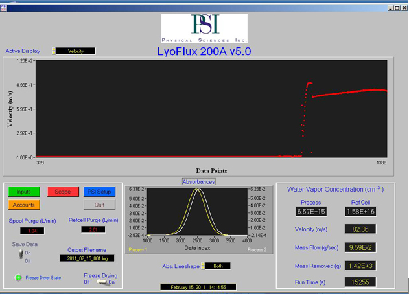Toggle the Save Data switch
This screenshot has width=409, height=294.
(x=21, y=254)
